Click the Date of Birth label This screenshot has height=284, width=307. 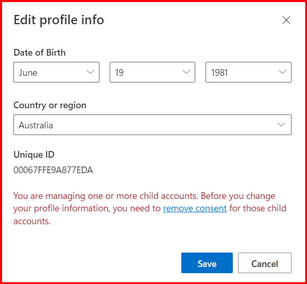pyautogui.click(x=40, y=53)
